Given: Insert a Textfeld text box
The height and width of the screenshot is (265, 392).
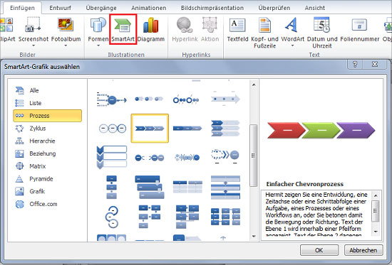Looking at the screenshot, I should [237, 28].
